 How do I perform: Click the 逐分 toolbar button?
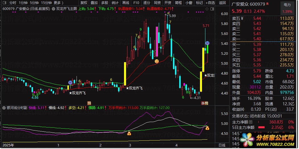coord(147,3)
